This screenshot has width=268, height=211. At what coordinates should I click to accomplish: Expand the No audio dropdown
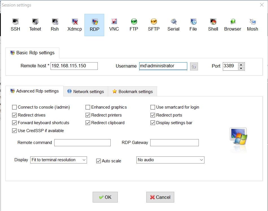[x=170, y=160]
